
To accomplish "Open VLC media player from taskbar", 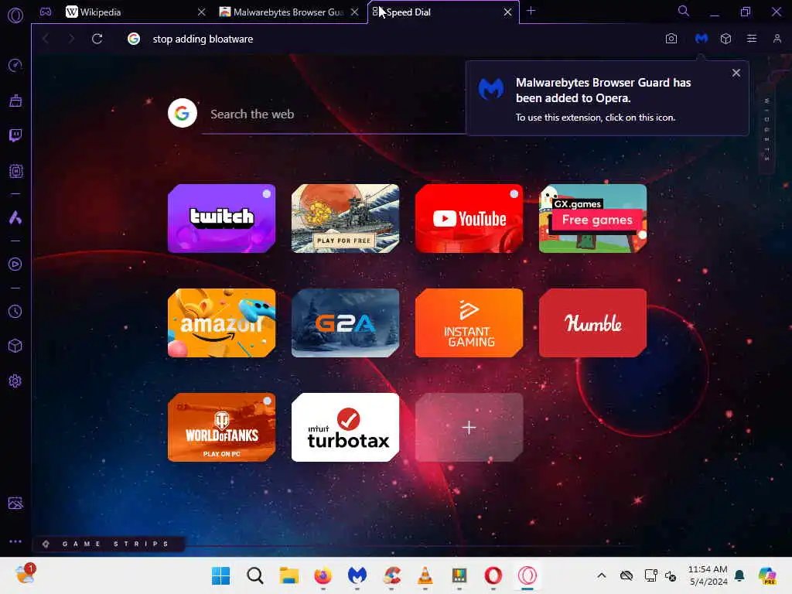I will coord(425,575).
